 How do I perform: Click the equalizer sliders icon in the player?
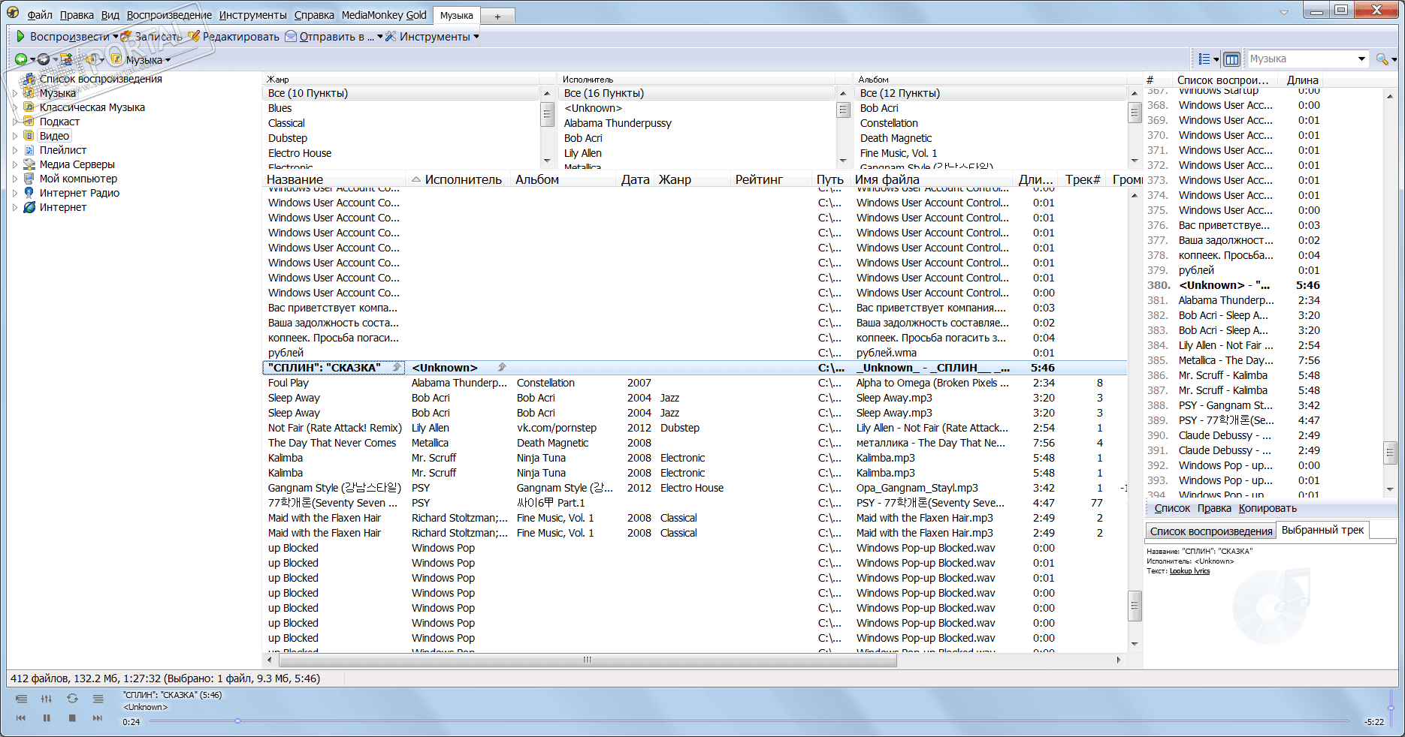click(47, 699)
